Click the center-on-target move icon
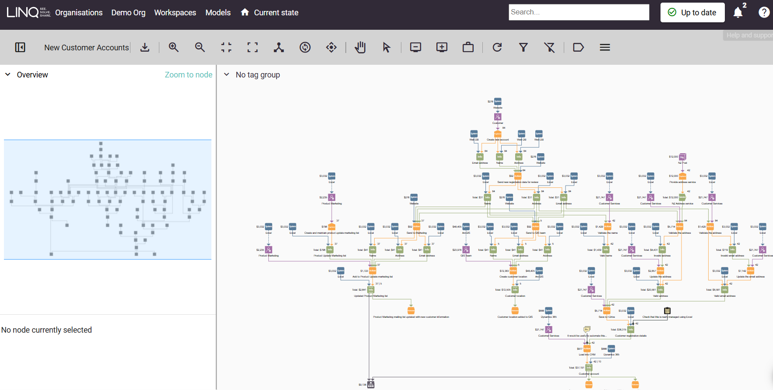773x390 pixels. click(331, 47)
